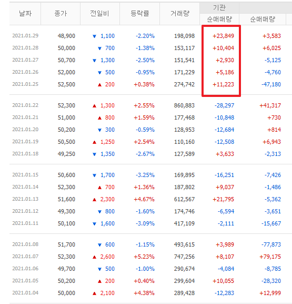Click the 거래량 column header
The width and height of the screenshot is (292, 304).
[180, 14]
